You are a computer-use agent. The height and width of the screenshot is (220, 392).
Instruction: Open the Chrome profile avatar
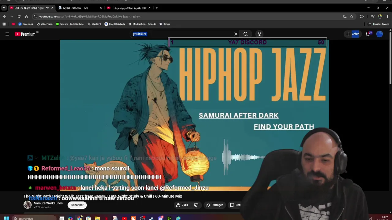380,16
